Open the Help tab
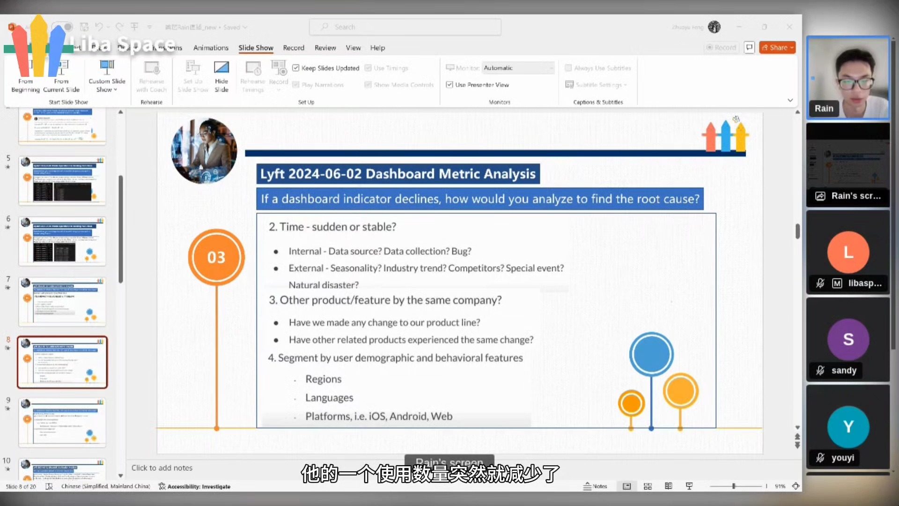This screenshot has height=506, width=899. tap(377, 48)
